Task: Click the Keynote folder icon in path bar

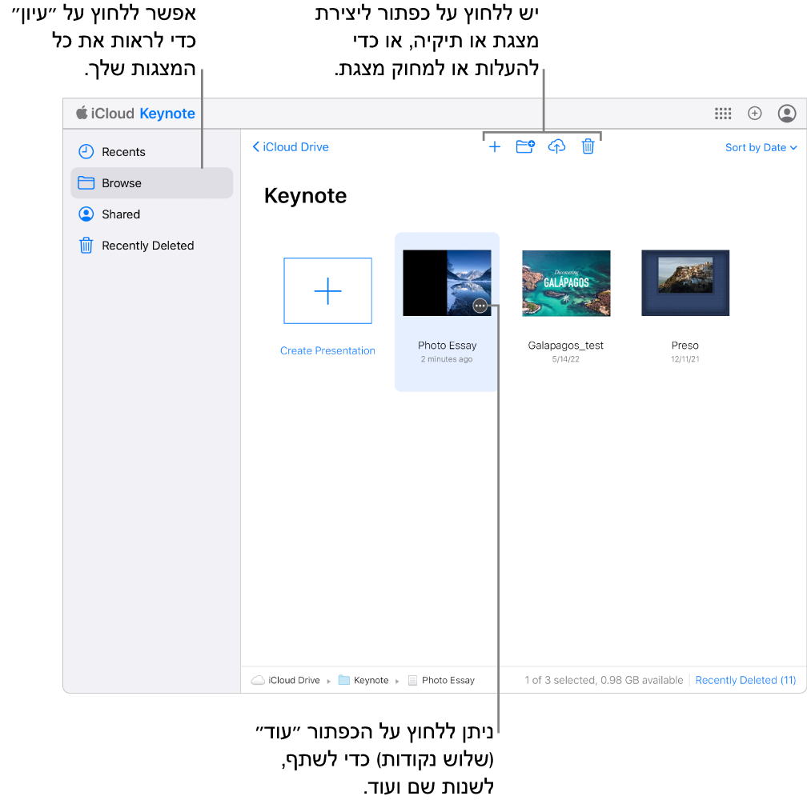Action: coord(343,680)
